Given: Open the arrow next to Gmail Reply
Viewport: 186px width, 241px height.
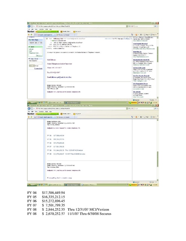Looking at the screenshot, I should tap(131, 39).
